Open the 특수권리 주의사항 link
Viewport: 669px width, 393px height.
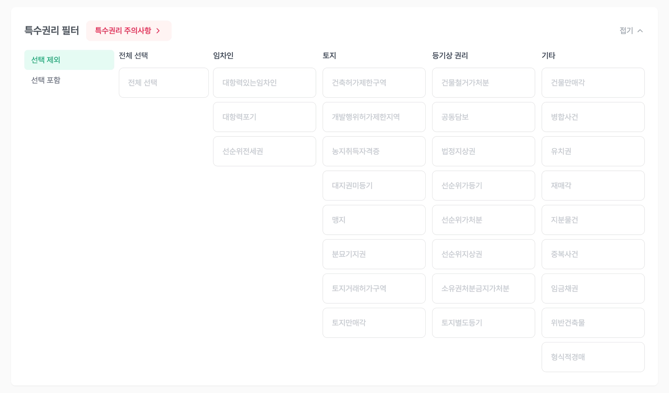point(128,31)
